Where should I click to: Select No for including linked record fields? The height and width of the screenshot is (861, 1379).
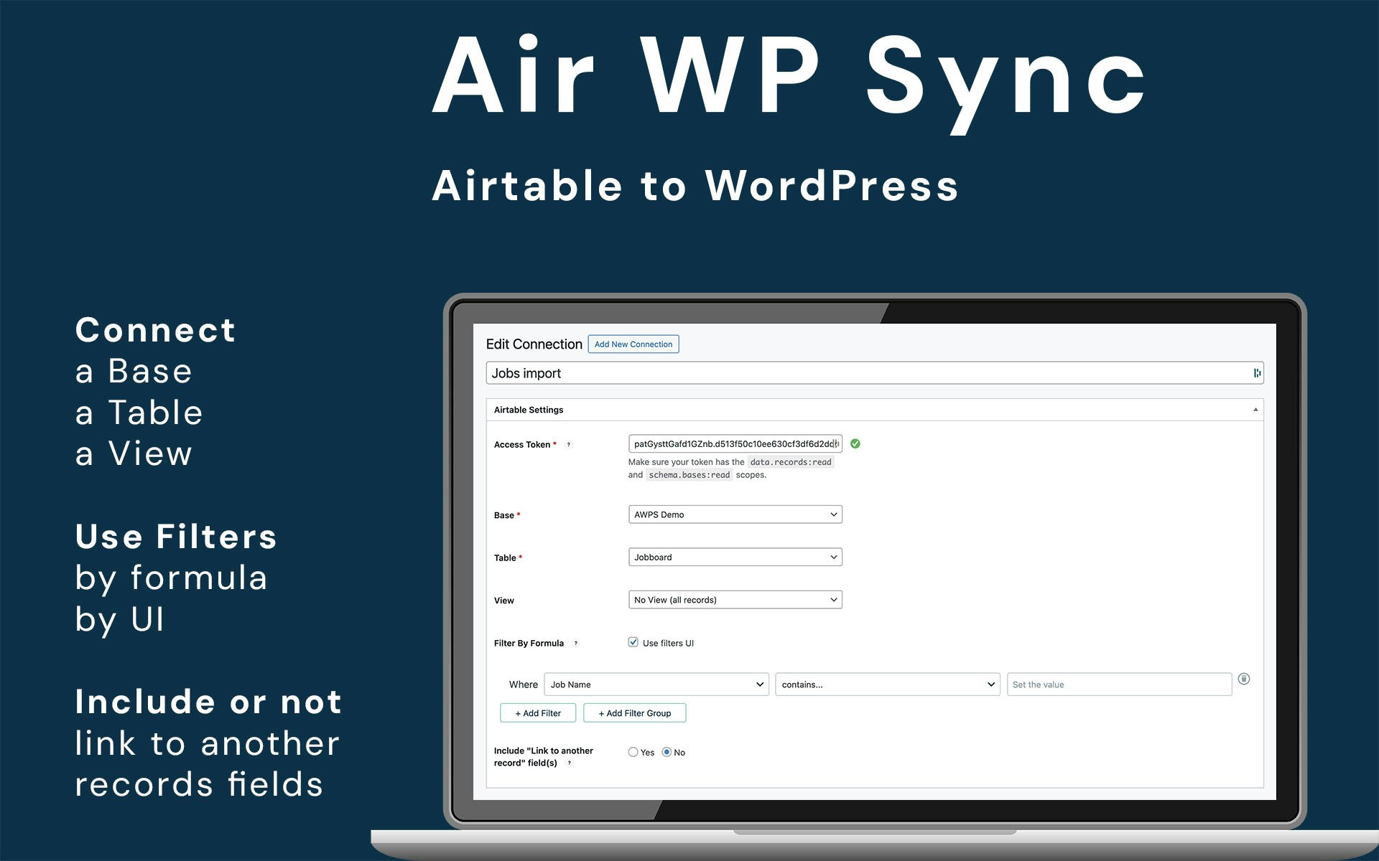[667, 752]
